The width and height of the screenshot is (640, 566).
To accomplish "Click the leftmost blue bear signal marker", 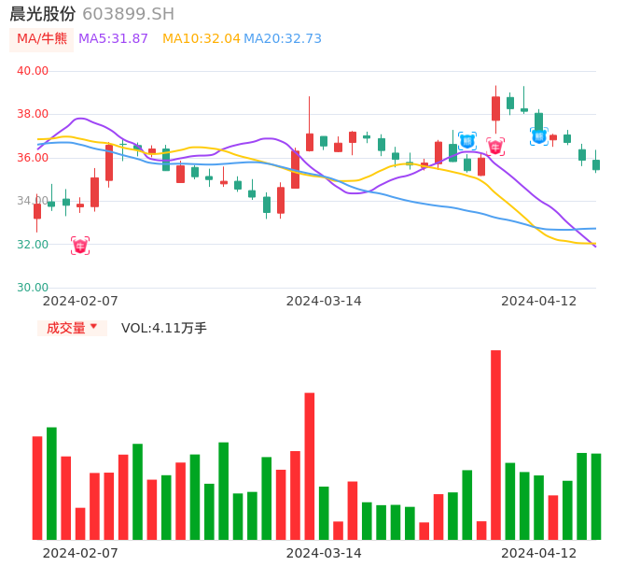I will pyautogui.click(x=467, y=141).
